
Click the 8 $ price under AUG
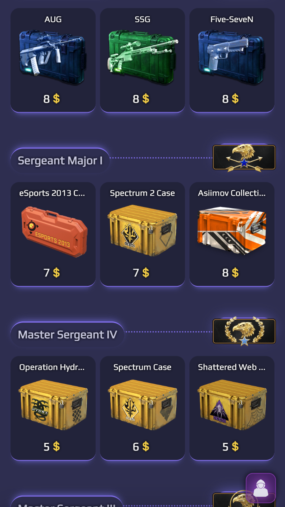pos(52,99)
